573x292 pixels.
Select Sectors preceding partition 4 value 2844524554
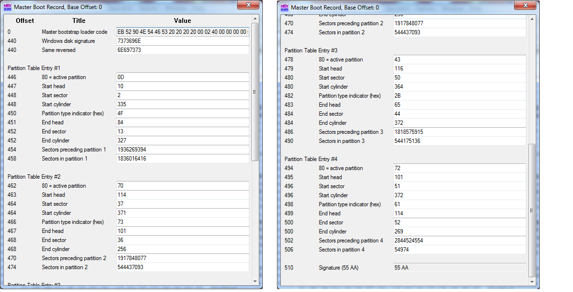click(459, 241)
